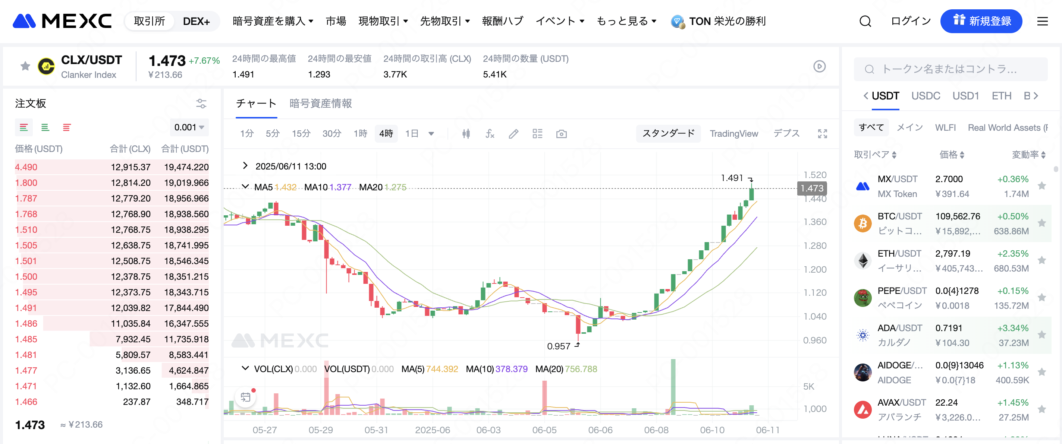Open order book settings sliders icon

tap(201, 104)
